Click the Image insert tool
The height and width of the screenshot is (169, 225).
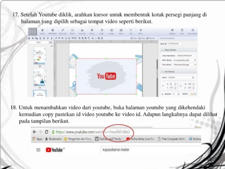tap(111, 31)
